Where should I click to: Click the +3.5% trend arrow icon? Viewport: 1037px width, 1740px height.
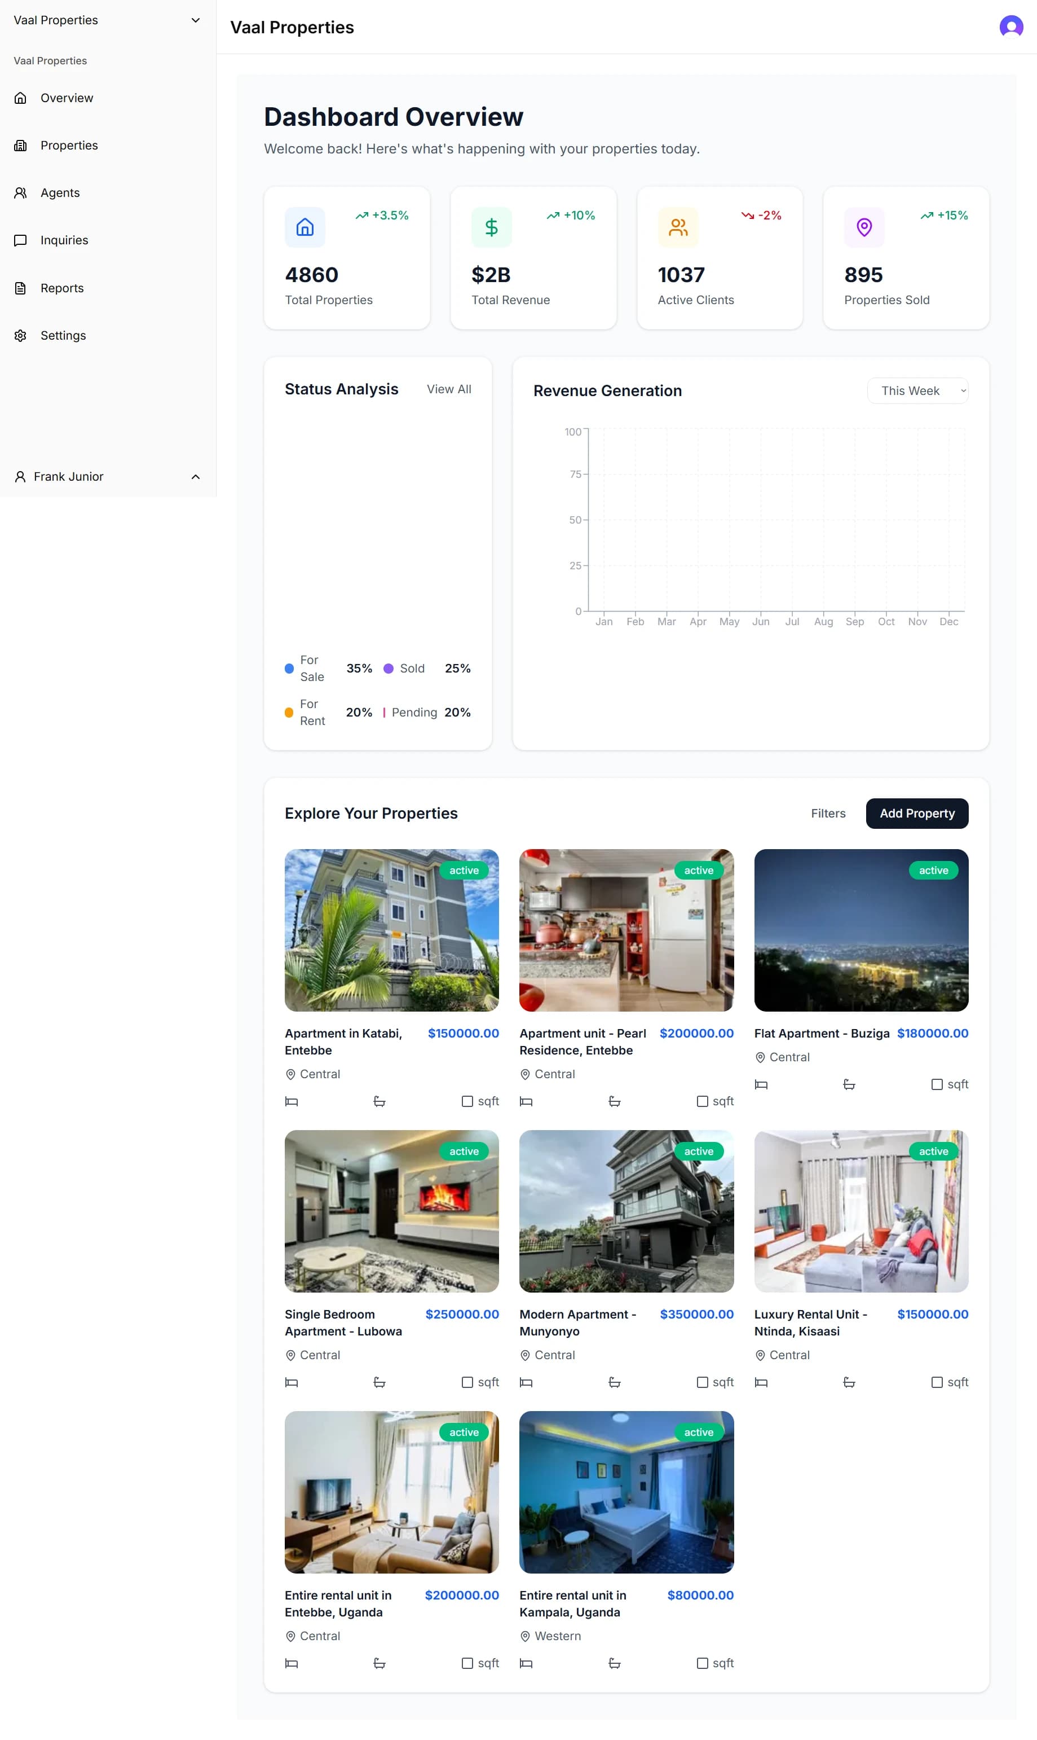[361, 216]
